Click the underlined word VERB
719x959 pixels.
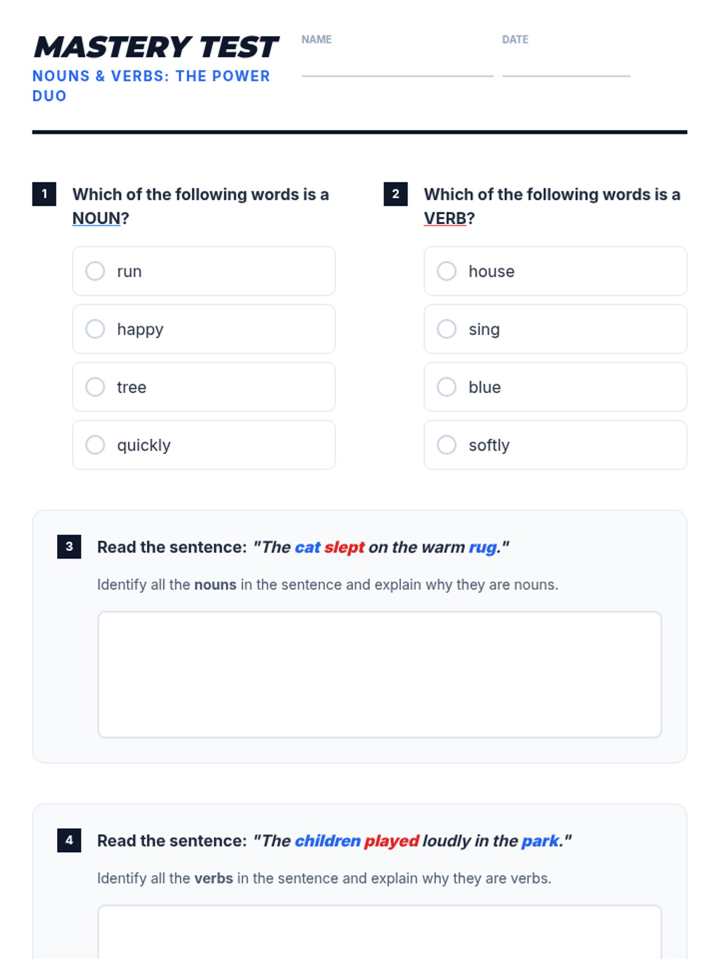(x=445, y=219)
